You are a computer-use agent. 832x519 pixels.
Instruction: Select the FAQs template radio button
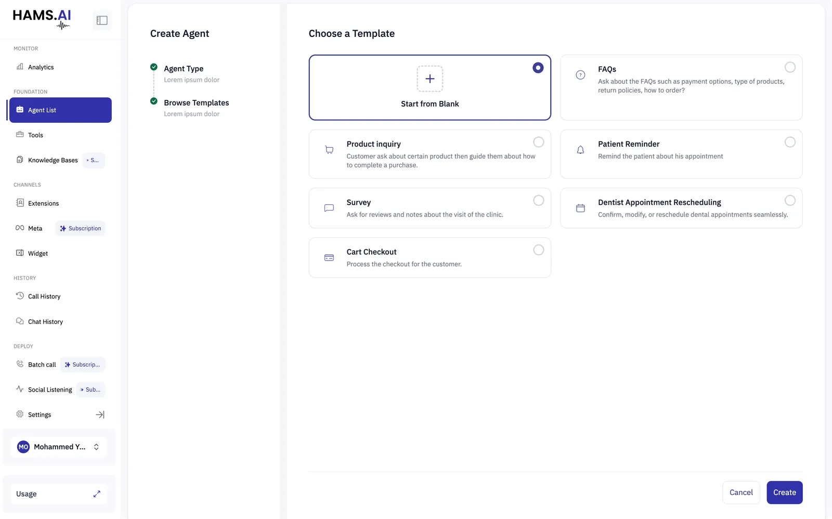point(790,67)
